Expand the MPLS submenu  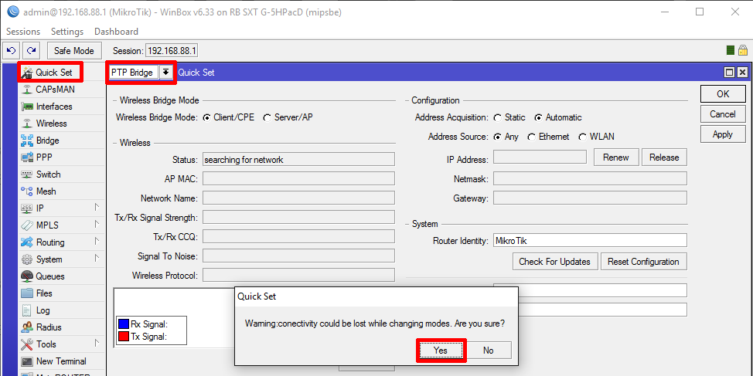pos(97,225)
